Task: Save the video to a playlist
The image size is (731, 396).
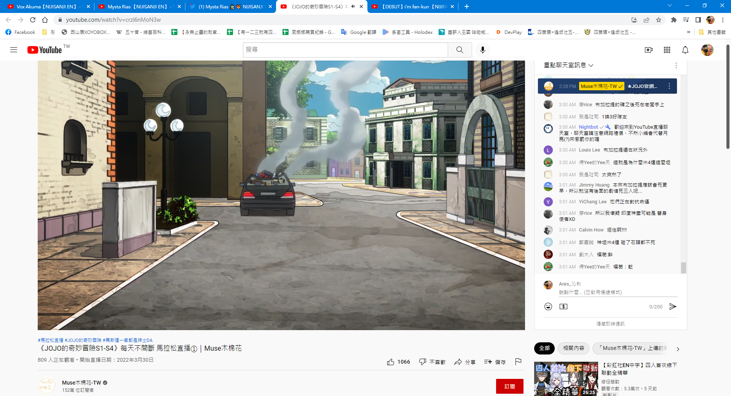Action: tap(495, 362)
